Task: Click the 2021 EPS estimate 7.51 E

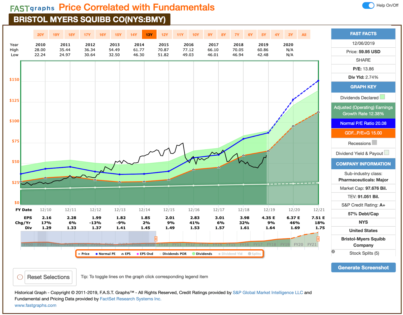Action: pos(318,218)
